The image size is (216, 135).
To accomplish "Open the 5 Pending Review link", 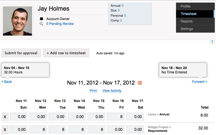I will click(60, 24).
